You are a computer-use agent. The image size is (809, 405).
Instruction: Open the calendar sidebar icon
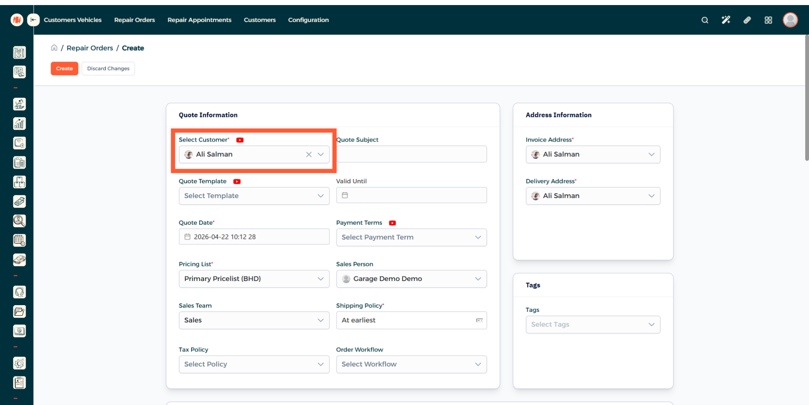coord(19,240)
